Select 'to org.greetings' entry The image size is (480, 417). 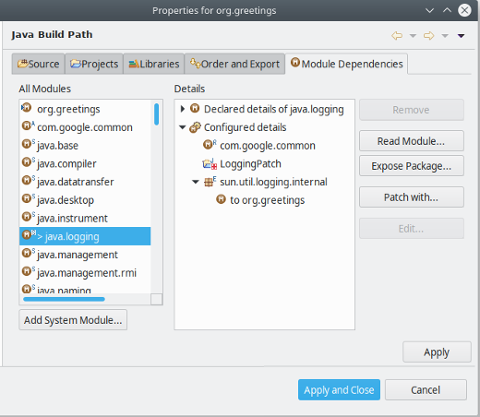click(267, 200)
